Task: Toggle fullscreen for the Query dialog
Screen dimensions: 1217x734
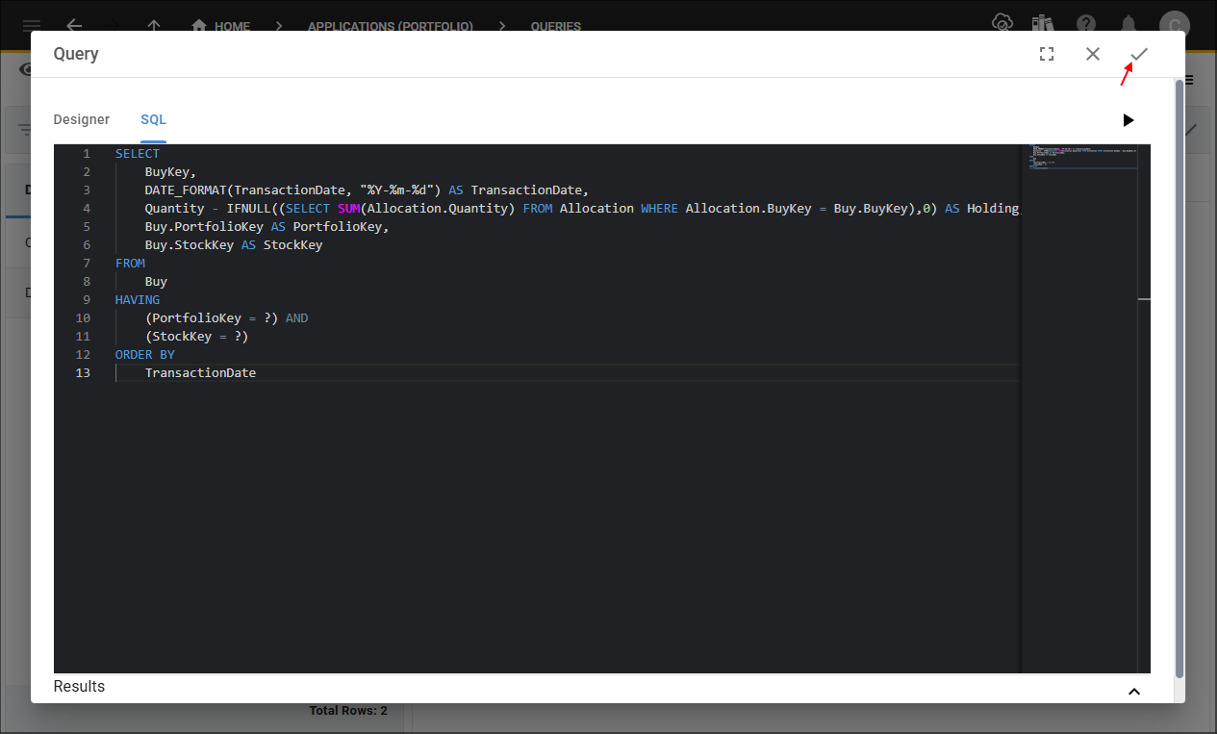Action: (x=1047, y=54)
